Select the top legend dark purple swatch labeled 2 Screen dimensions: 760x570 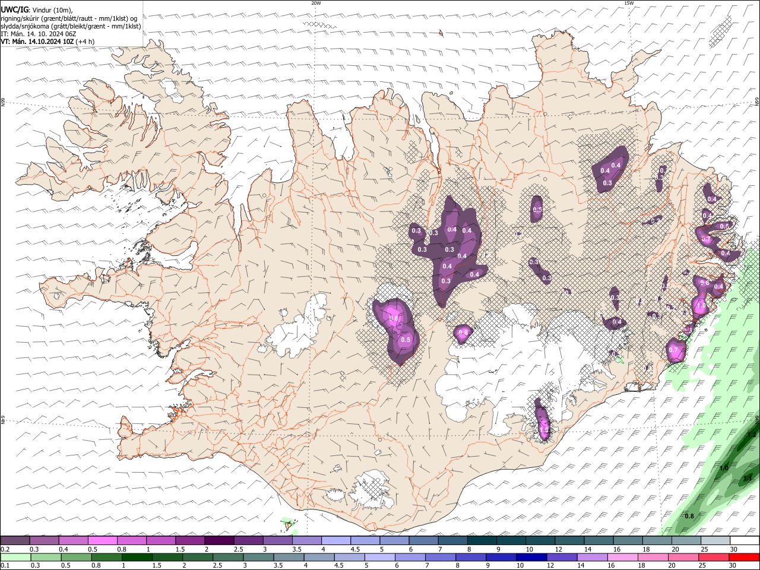point(219,541)
